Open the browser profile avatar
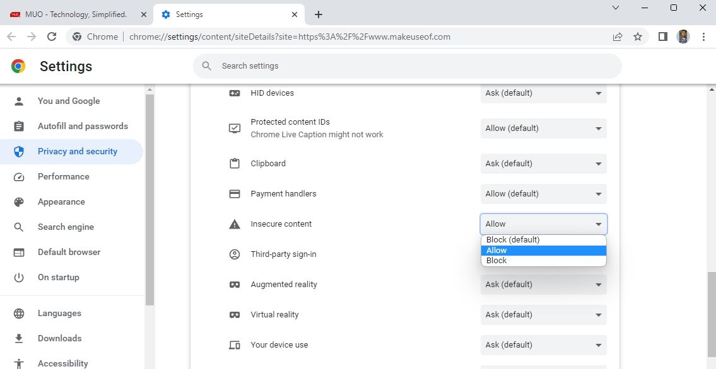The image size is (716, 369). tap(683, 37)
